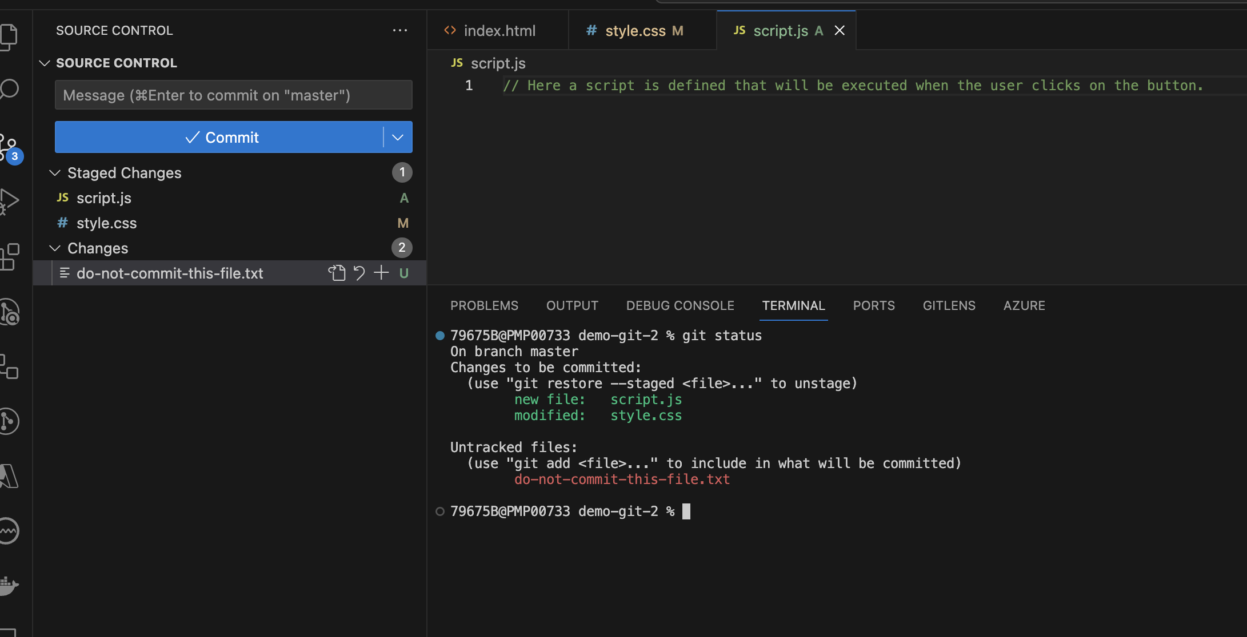Open the Explorer view in activity bar

coord(8,37)
